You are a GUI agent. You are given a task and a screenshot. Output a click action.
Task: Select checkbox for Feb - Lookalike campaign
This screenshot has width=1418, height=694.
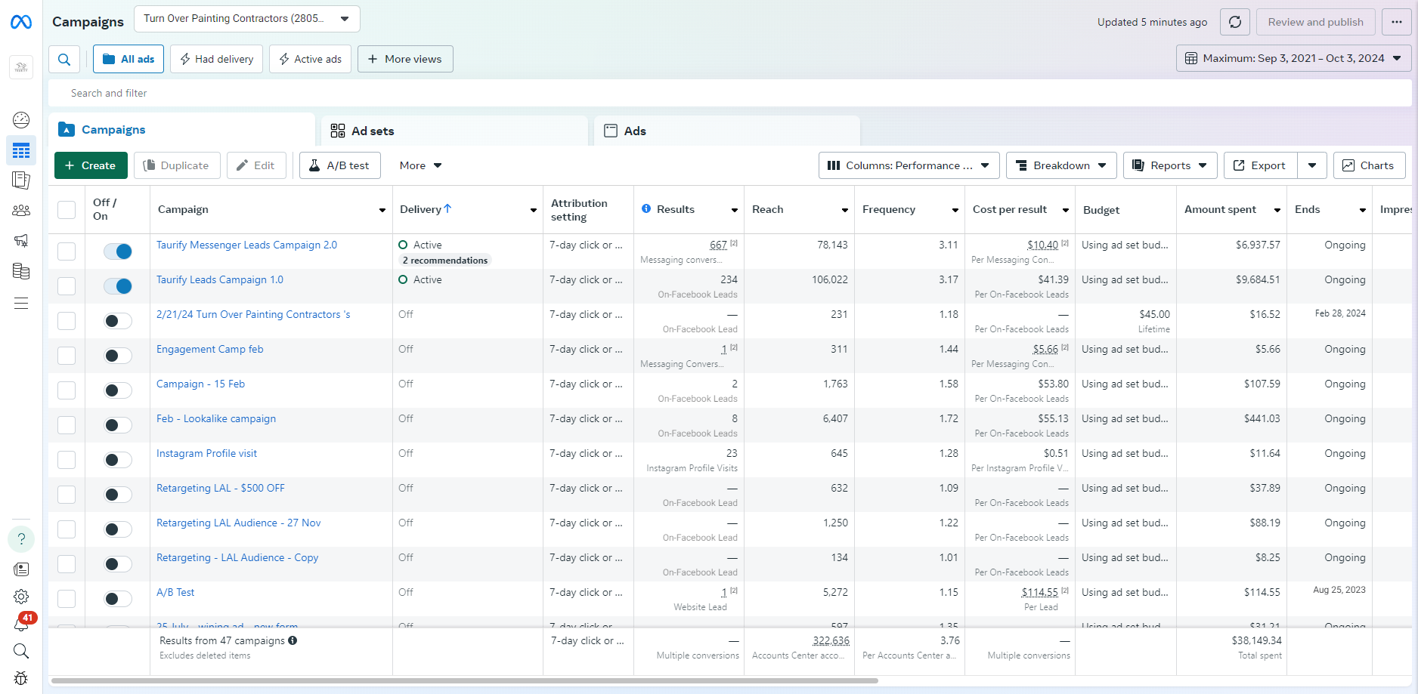[x=67, y=425]
